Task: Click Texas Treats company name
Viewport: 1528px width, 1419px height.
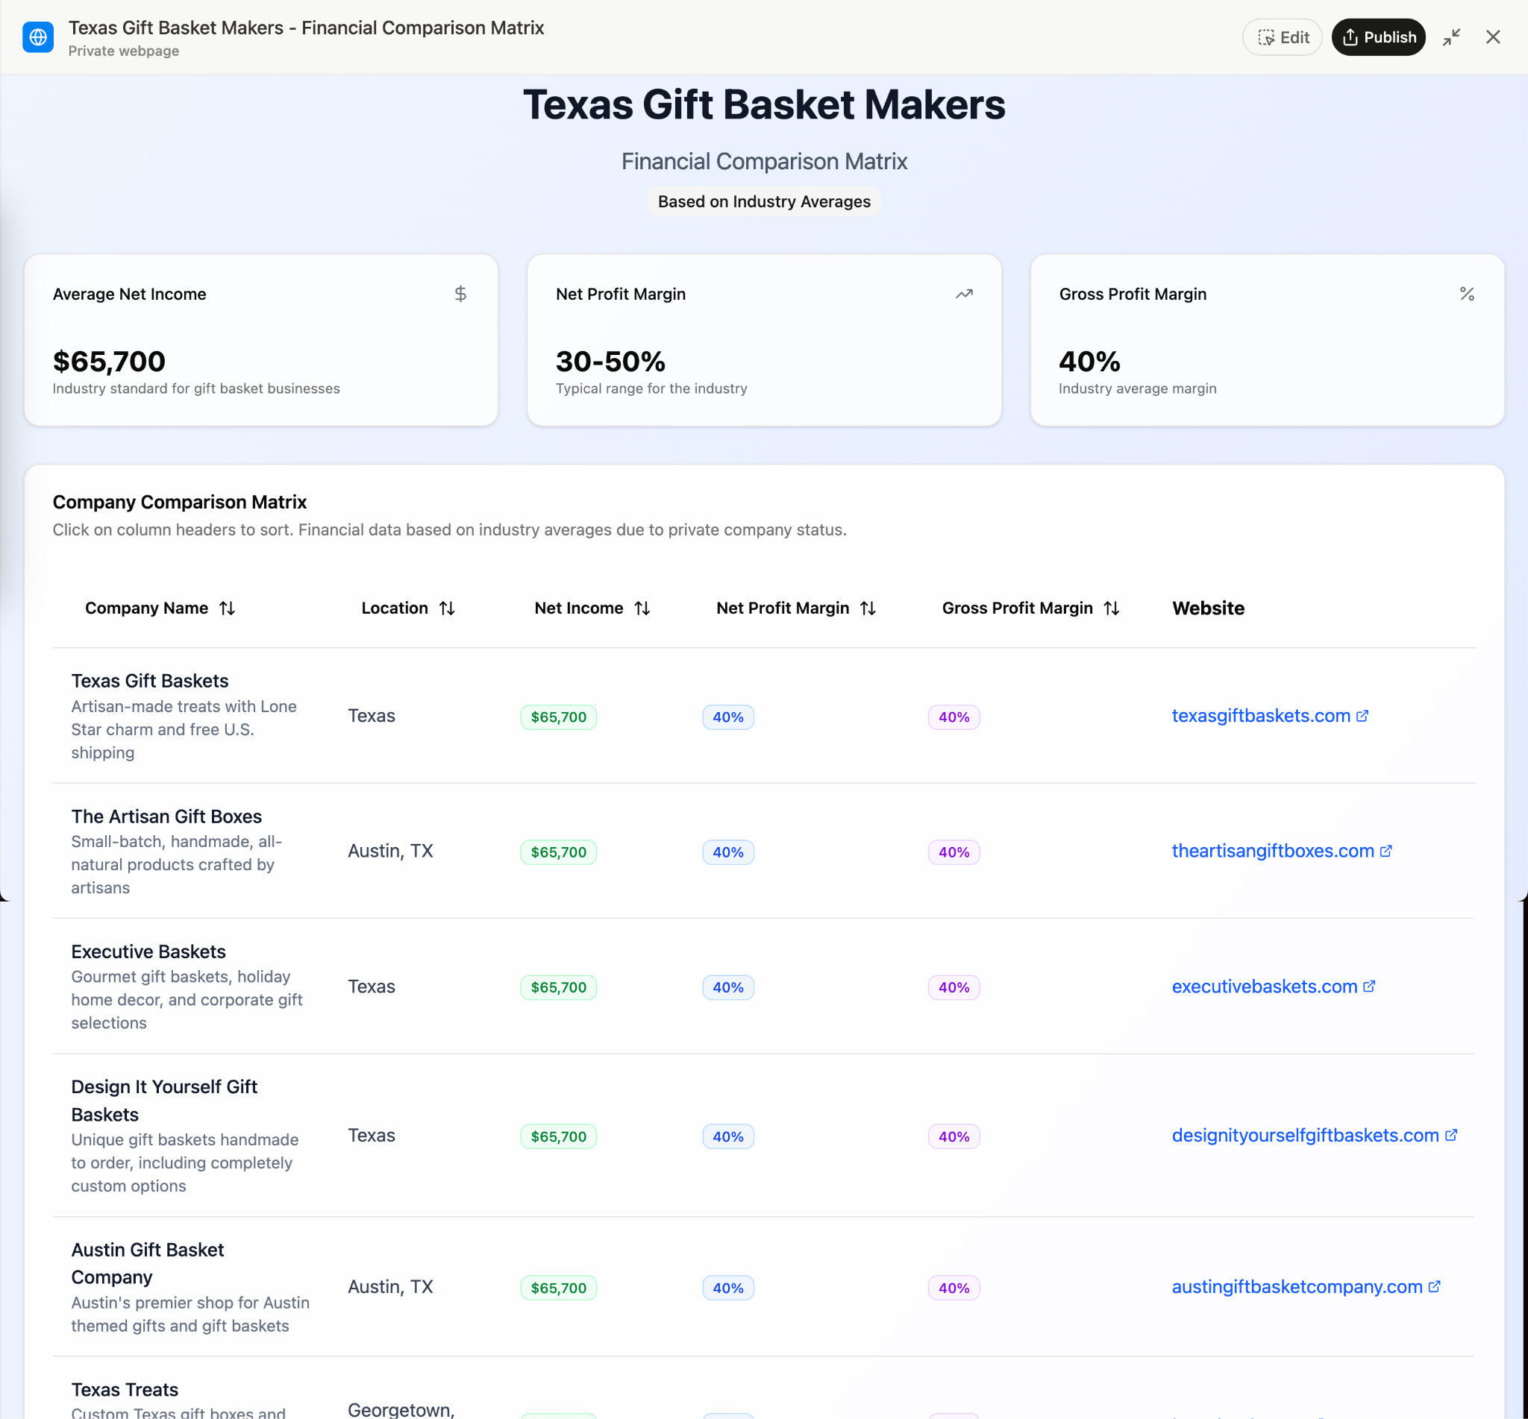Action: [125, 1389]
